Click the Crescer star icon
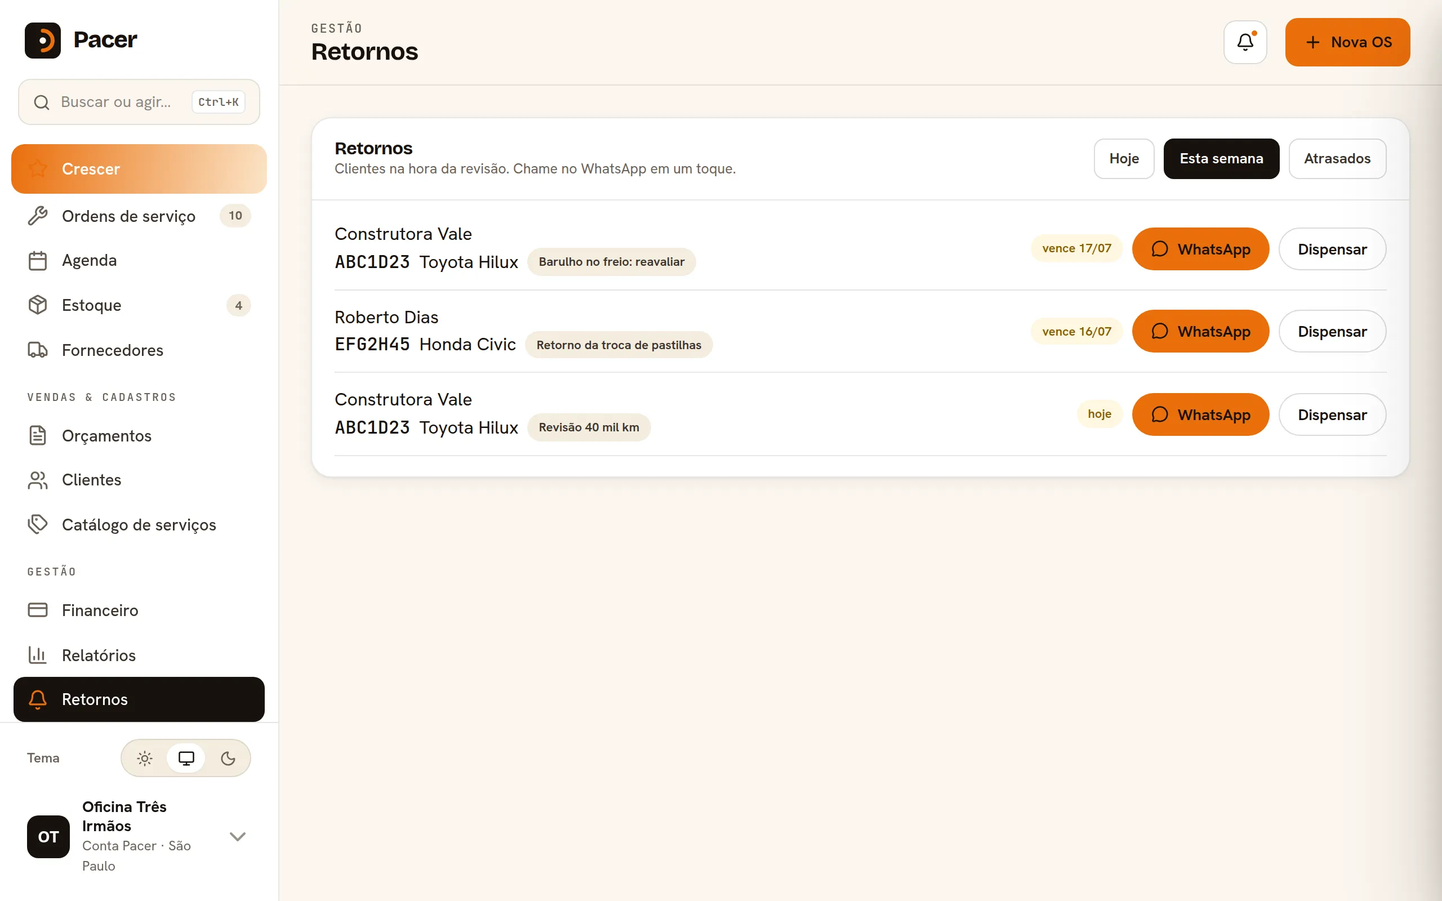This screenshot has height=901, width=1442. [38, 168]
